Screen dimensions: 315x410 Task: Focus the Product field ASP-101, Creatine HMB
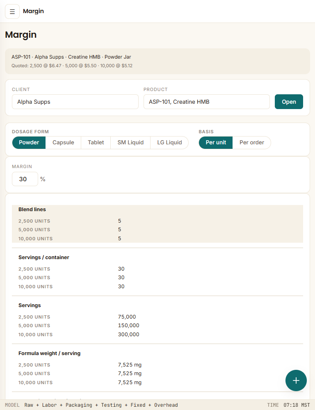[x=207, y=102]
